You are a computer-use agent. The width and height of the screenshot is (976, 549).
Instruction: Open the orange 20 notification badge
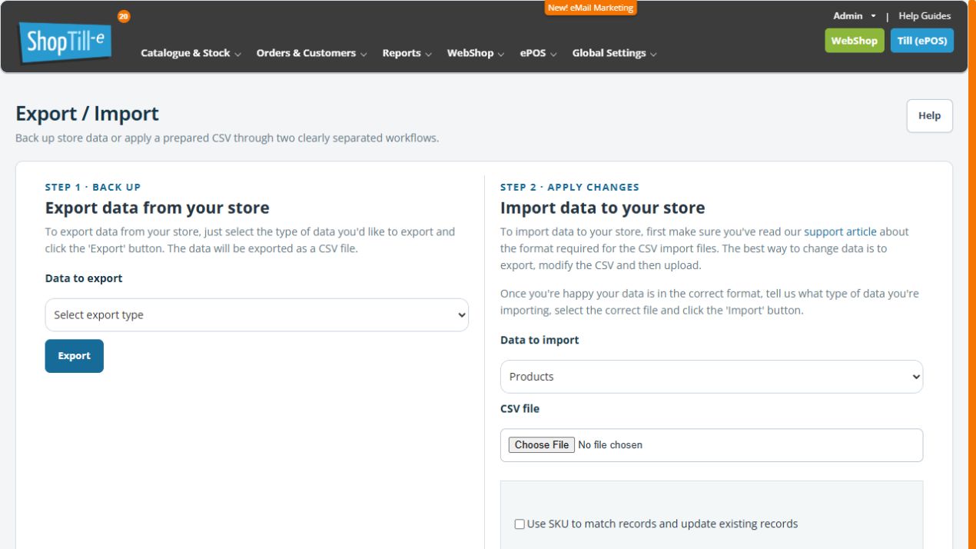(124, 15)
